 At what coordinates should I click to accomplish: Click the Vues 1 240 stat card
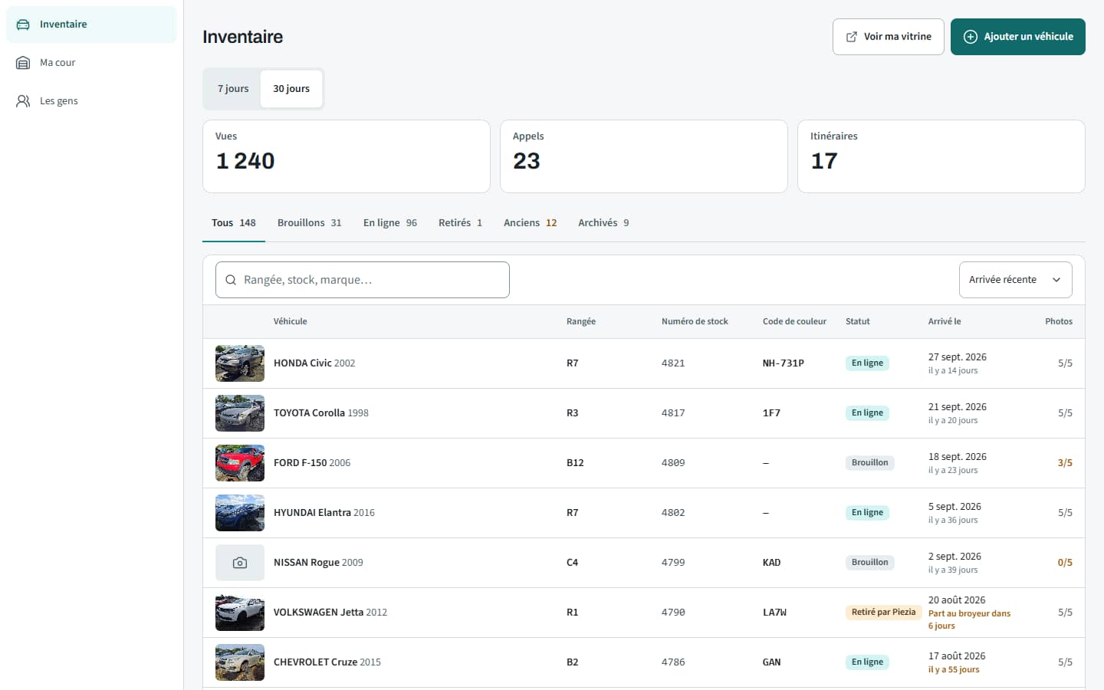347,156
